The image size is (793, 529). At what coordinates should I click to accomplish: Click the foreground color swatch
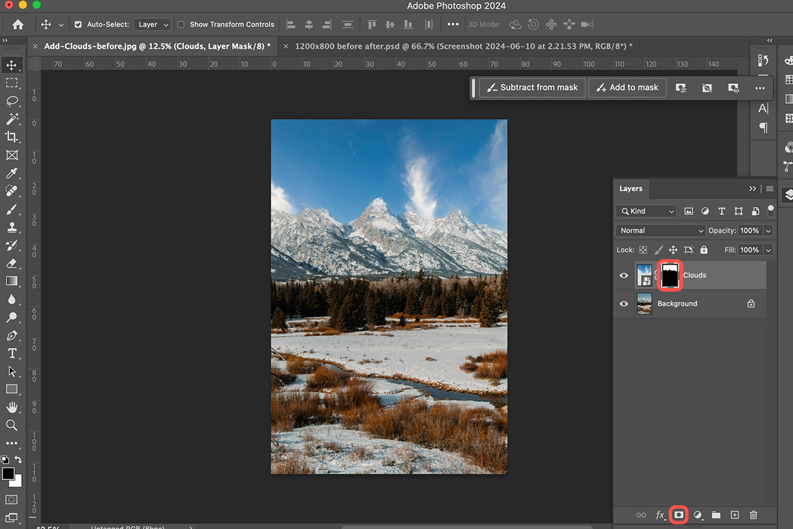pyautogui.click(x=8, y=473)
